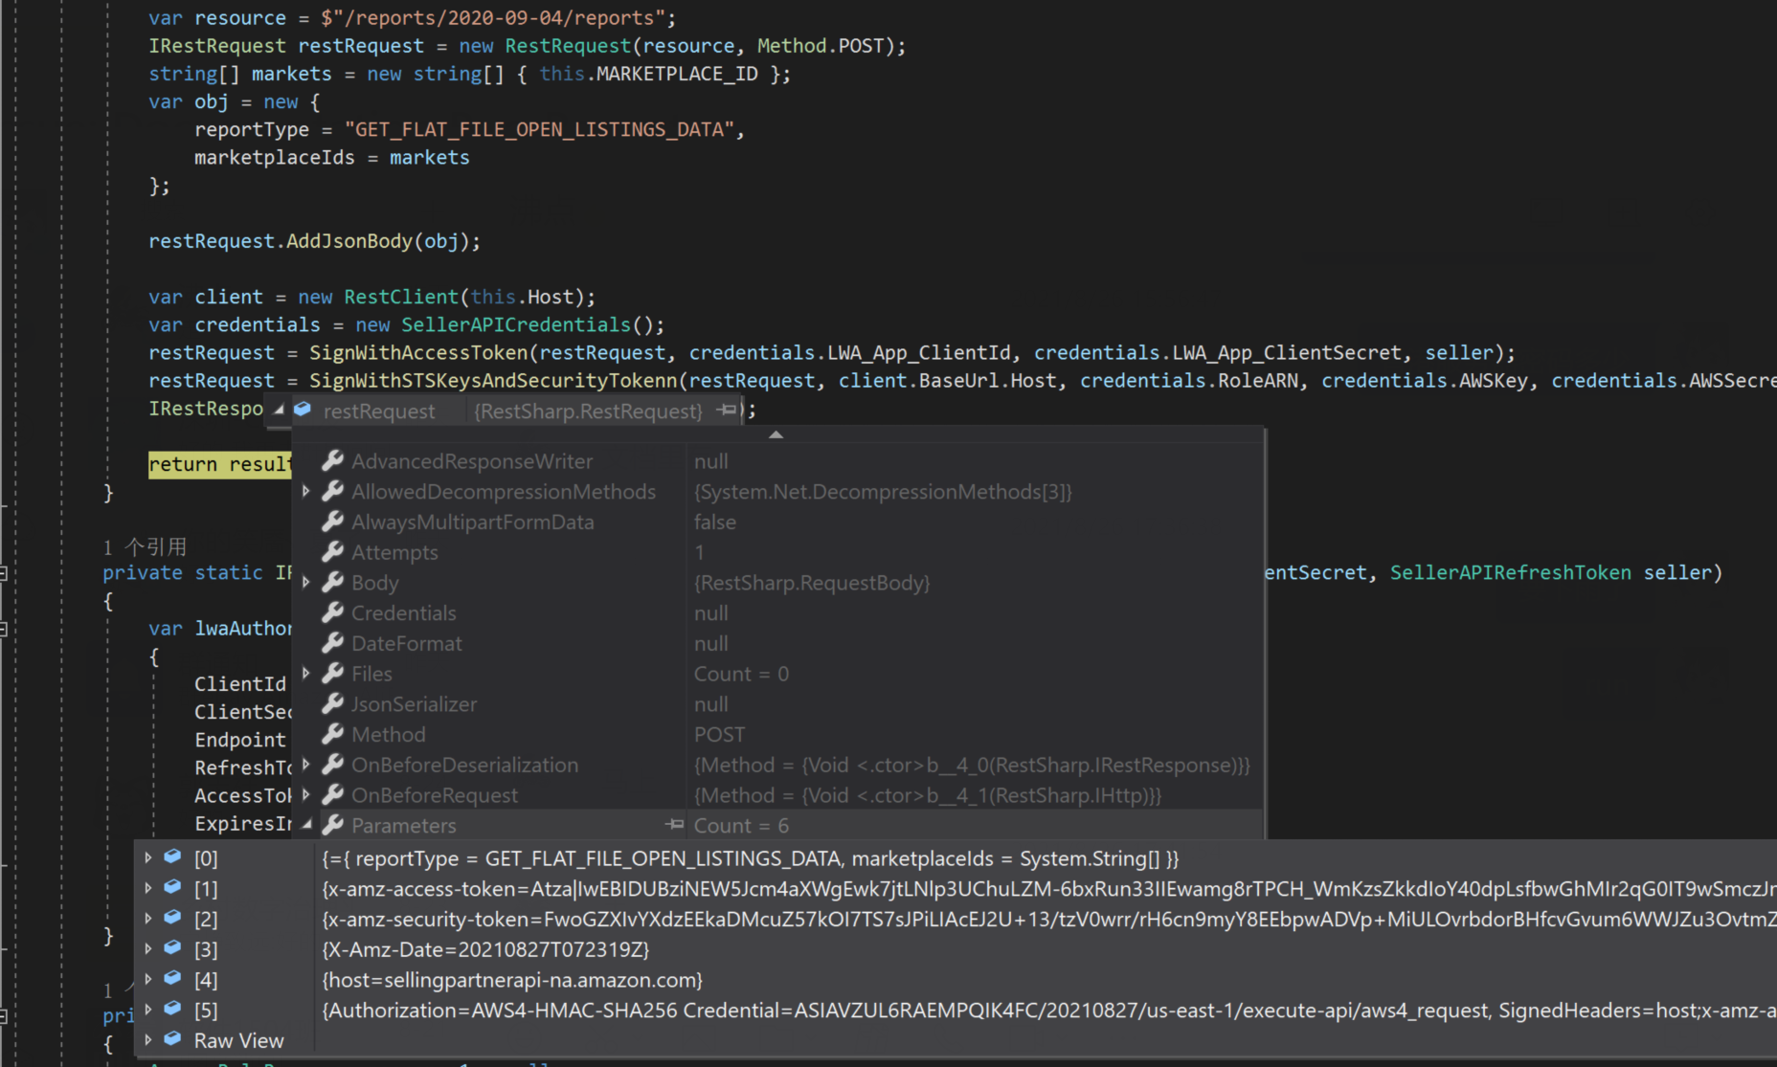Expand parameter item [5] Authorization
This screenshot has height=1067, width=1777.
click(148, 1010)
